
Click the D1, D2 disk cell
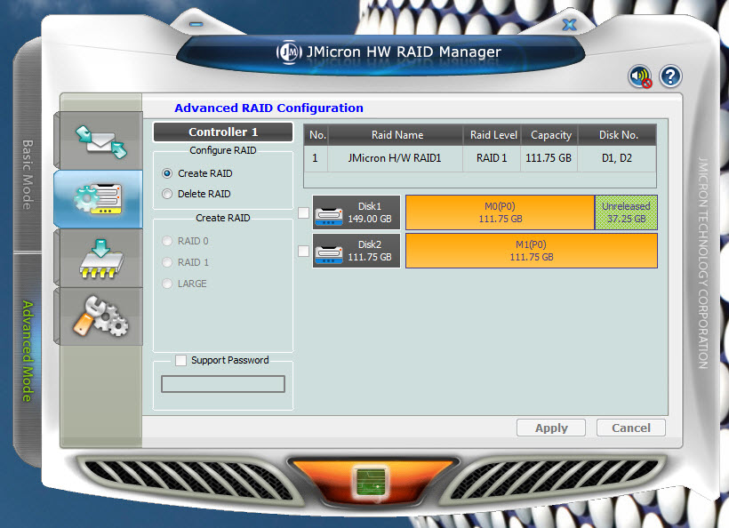tap(617, 158)
